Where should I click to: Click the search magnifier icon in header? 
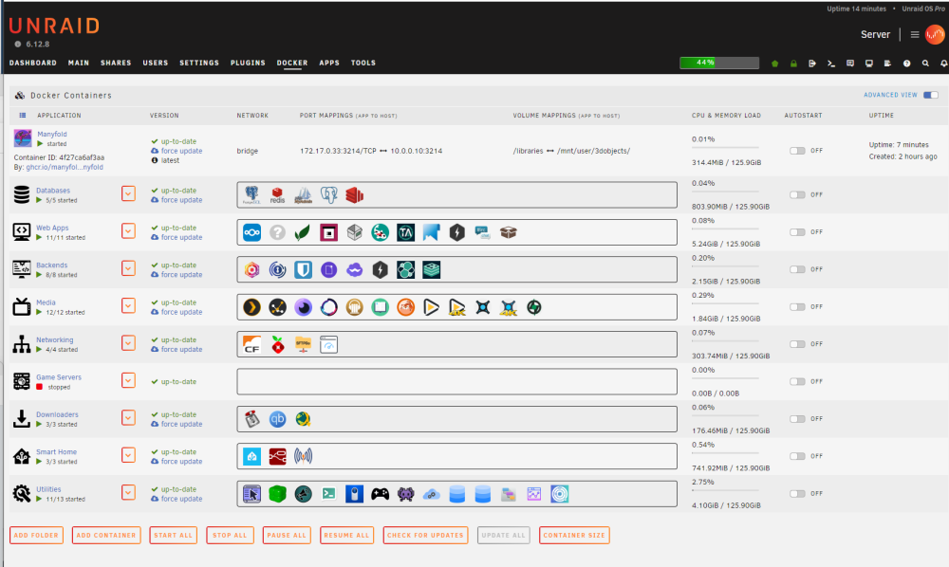[x=925, y=63]
